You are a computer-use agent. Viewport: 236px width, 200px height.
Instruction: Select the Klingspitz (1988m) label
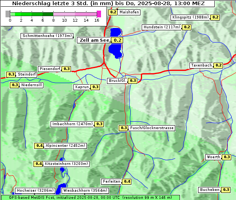pos(191,17)
